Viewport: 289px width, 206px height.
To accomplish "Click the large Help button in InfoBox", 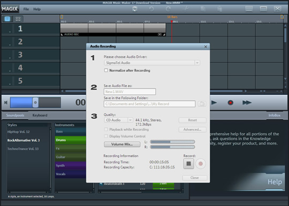I will (x=275, y=182).
